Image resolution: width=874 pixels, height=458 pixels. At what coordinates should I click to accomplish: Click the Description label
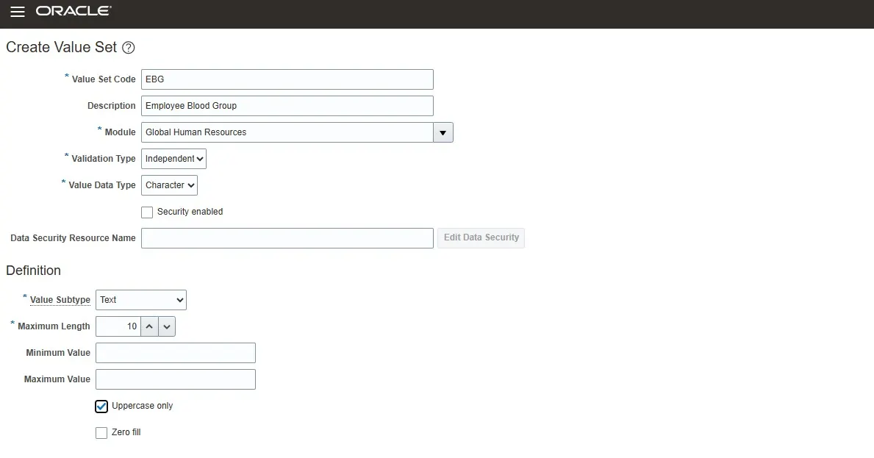click(x=112, y=106)
